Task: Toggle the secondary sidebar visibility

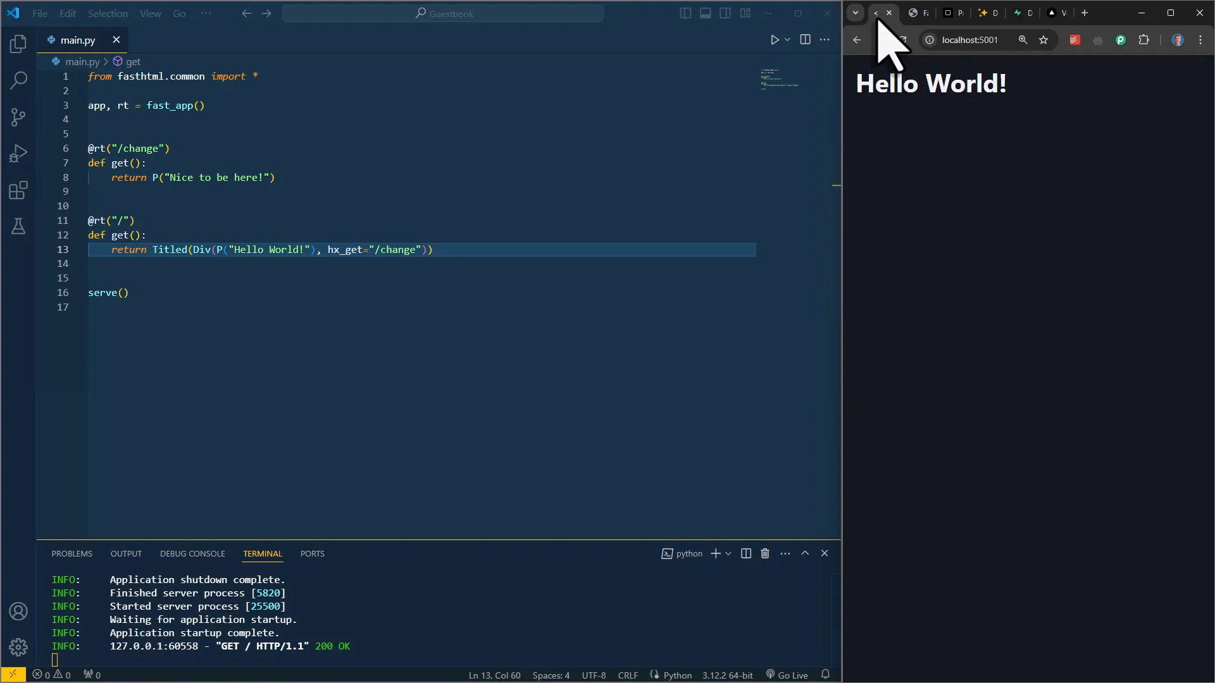Action: point(725,13)
